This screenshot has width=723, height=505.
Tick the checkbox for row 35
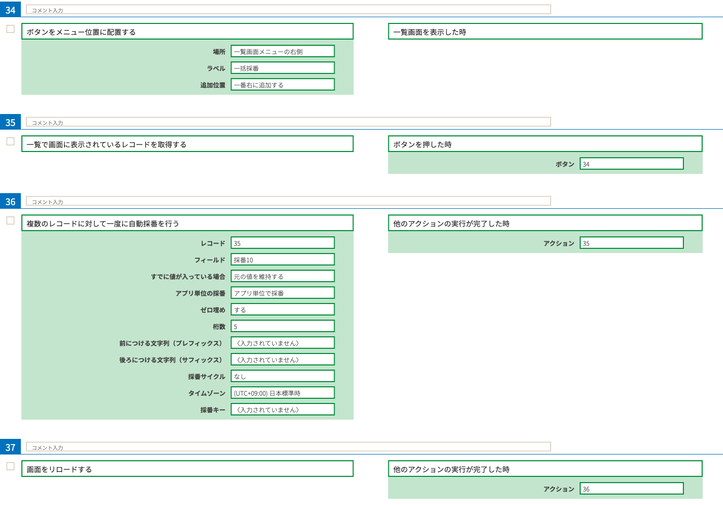pos(10,142)
